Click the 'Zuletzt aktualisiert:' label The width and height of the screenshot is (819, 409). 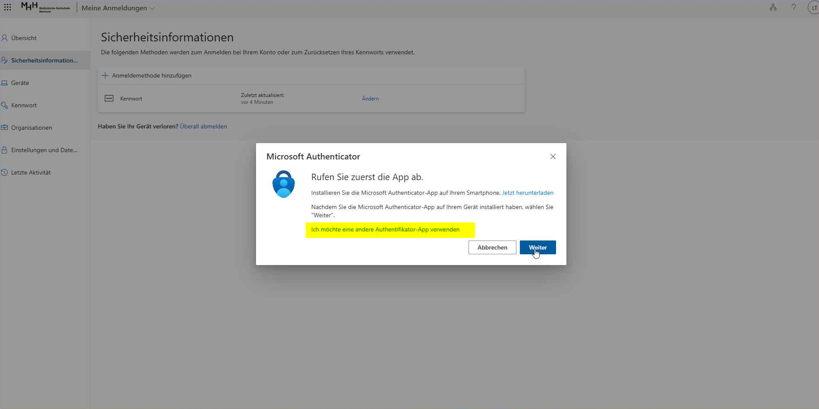click(263, 95)
